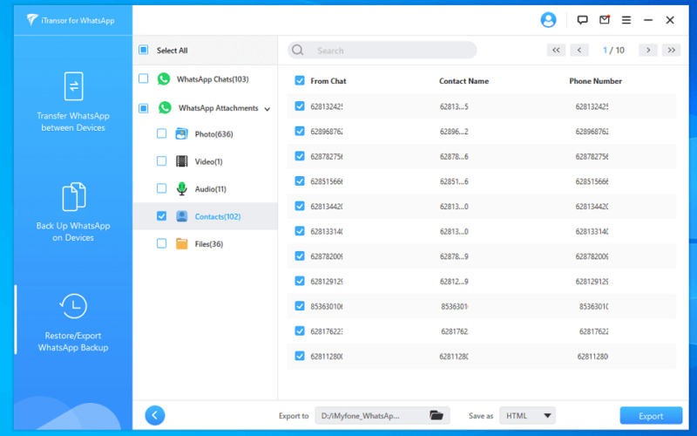
Task: Check the Video(1) checkbox
Action: (x=161, y=161)
